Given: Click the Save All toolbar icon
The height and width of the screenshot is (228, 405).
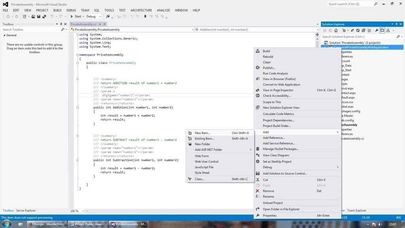Looking at the screenshot, I should pyautogui.click(x=44, y=17).
